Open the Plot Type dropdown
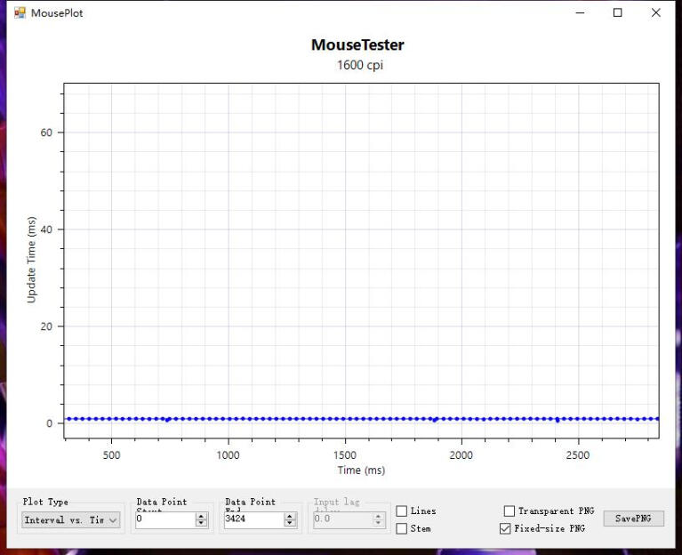 pos(71,519)
